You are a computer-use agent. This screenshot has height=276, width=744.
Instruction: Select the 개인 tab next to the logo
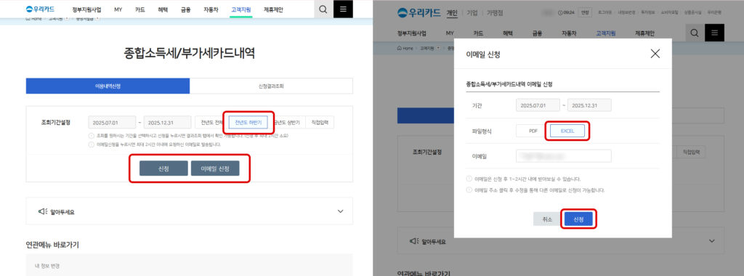tap(452, 13)
